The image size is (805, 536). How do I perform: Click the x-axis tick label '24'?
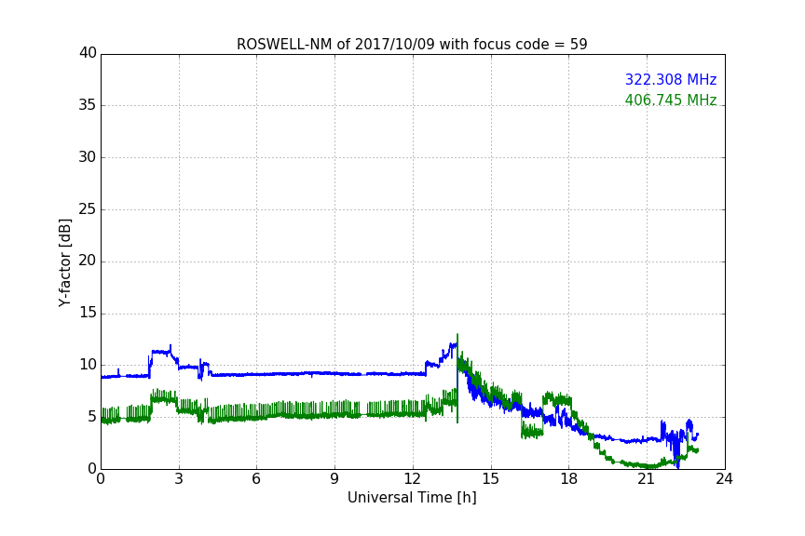point(724,479)
